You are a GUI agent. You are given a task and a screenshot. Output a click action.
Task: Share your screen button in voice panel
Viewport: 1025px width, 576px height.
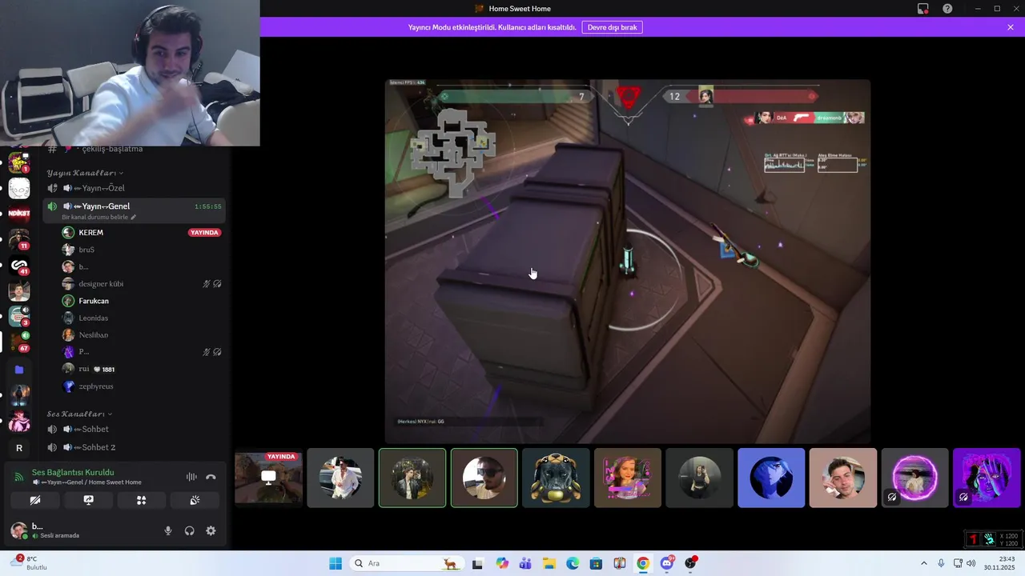(88, 500)
